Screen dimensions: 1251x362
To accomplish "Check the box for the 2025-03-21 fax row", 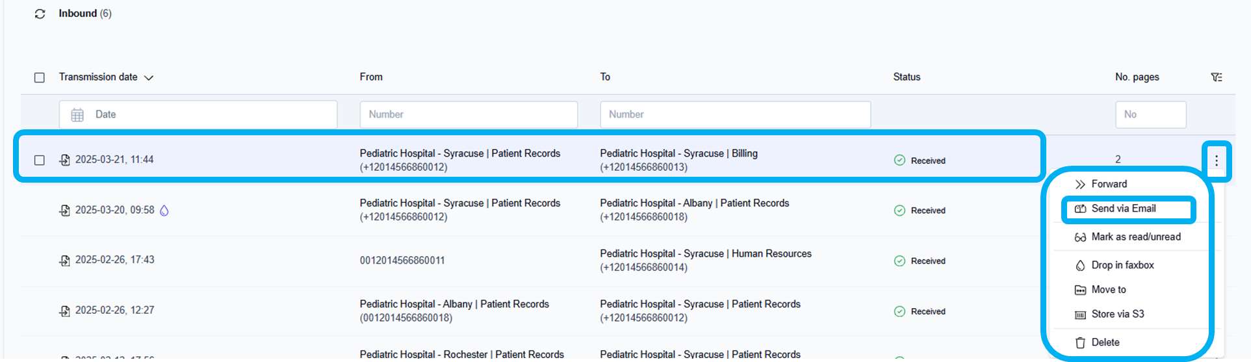I will click(40, 160).
